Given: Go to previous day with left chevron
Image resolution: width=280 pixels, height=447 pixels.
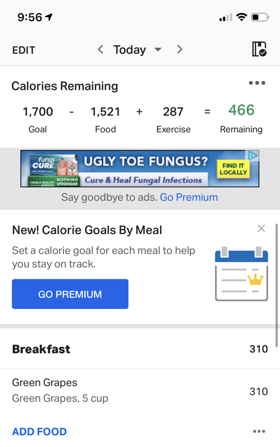Looking at the screenshot, I should (x=101, y=49).
